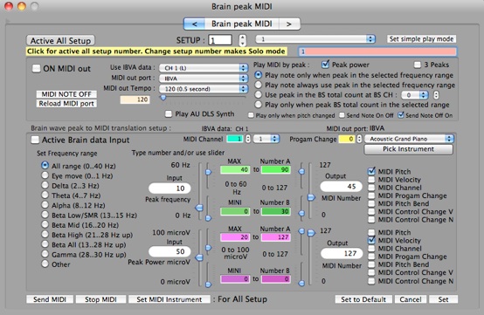Click frequency MAX green field showing 40
Viewport: 484px width, 315px height.
pos(235,169)
